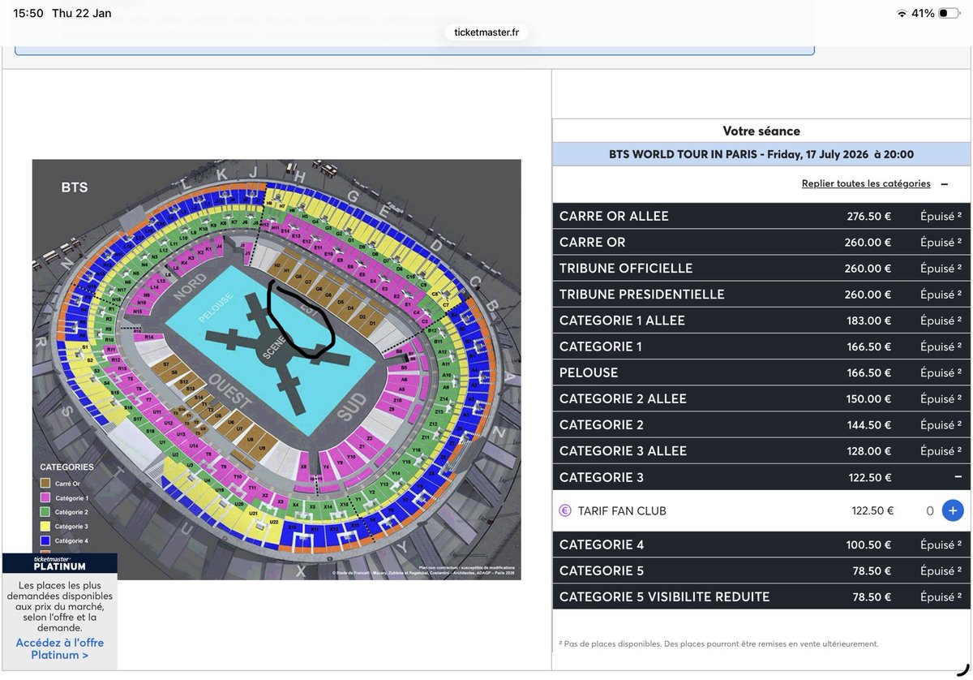
Task: Click the Catégorie 3 yellow legend swatch
Action: click(x=45, y=526)
